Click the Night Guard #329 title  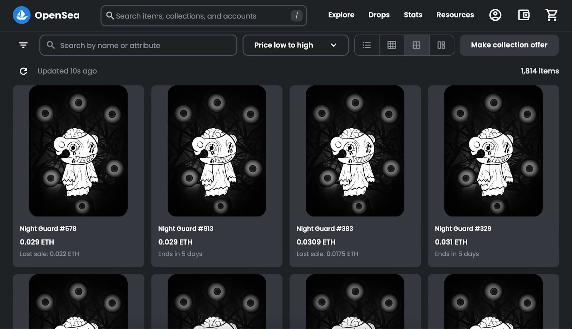(463, 229)
